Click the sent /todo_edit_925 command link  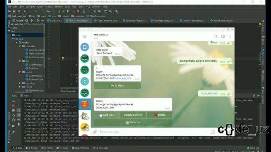point(209,93)
